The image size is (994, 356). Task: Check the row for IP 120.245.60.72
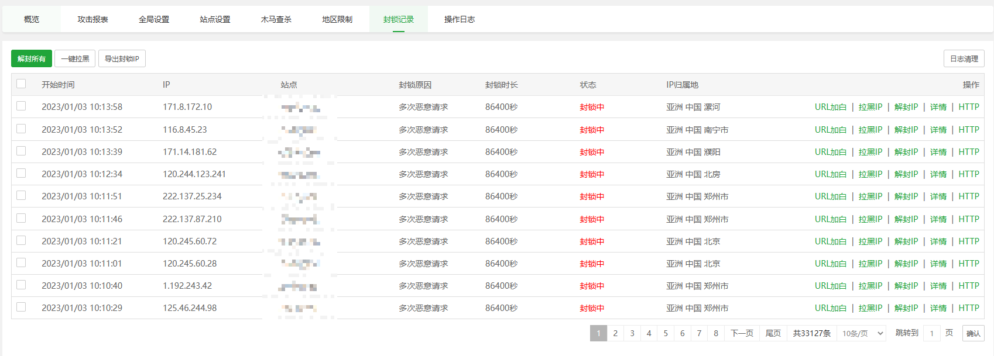[21, 240]
